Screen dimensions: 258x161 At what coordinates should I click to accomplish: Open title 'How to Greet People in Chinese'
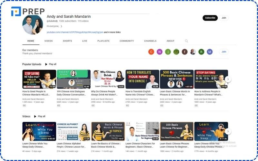tap(36, 93)
